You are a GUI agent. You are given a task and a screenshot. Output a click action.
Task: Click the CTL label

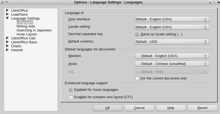coord(71,72)
